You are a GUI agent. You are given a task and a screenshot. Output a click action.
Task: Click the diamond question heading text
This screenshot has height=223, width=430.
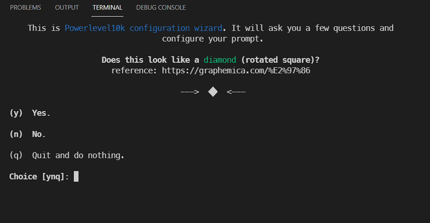tap(210, 60)
